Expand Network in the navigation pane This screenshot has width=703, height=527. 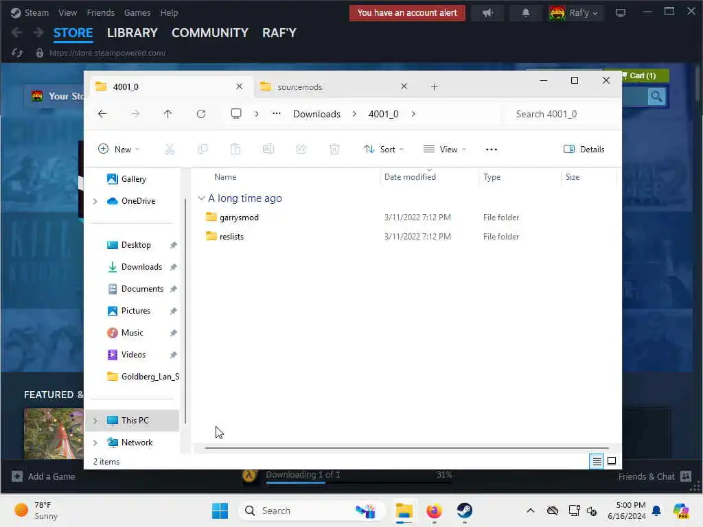pyautogui.click(x=95, y=443)
